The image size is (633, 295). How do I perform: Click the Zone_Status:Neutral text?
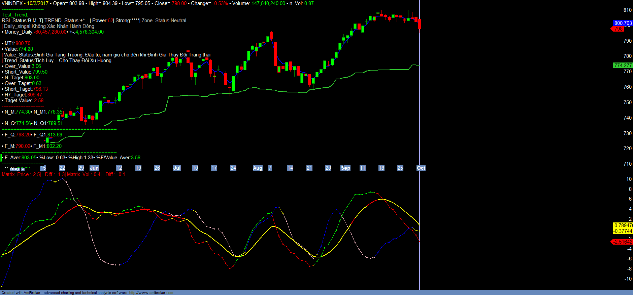[x=164, y=20]
